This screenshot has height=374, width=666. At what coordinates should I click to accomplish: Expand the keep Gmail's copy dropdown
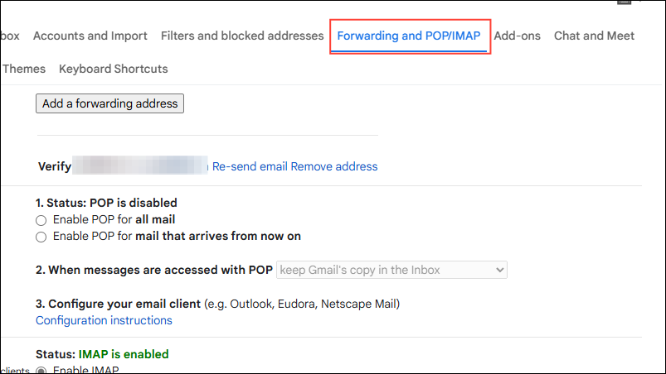(x=391, y=270)
